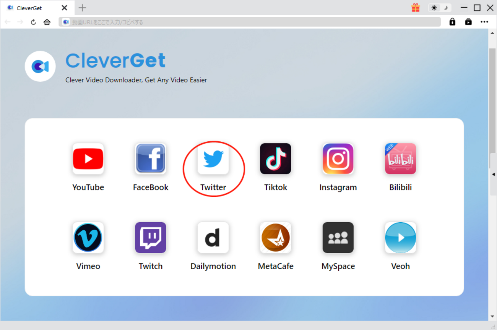Click the Bilibili label text
The height and width of the screenshot is (330, 497).
click(400, 188)
